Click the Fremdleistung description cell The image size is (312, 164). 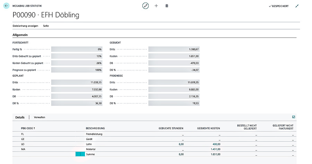point(94,134)
